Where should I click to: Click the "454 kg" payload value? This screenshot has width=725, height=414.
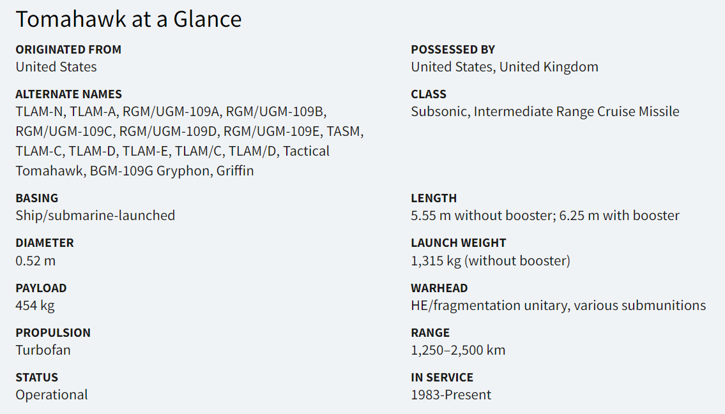[x=35, y=306]
